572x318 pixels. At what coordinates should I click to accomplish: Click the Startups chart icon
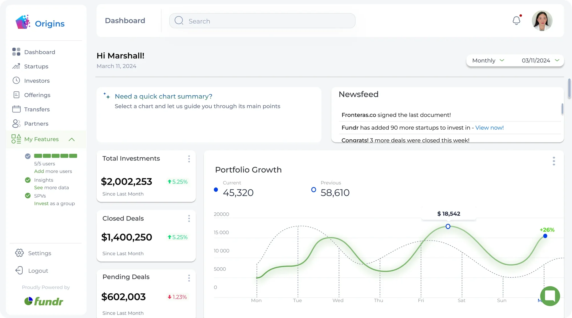tap(16, 66)
